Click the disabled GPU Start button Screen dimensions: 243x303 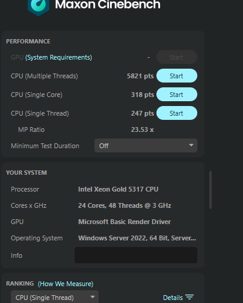pos(177,57)
